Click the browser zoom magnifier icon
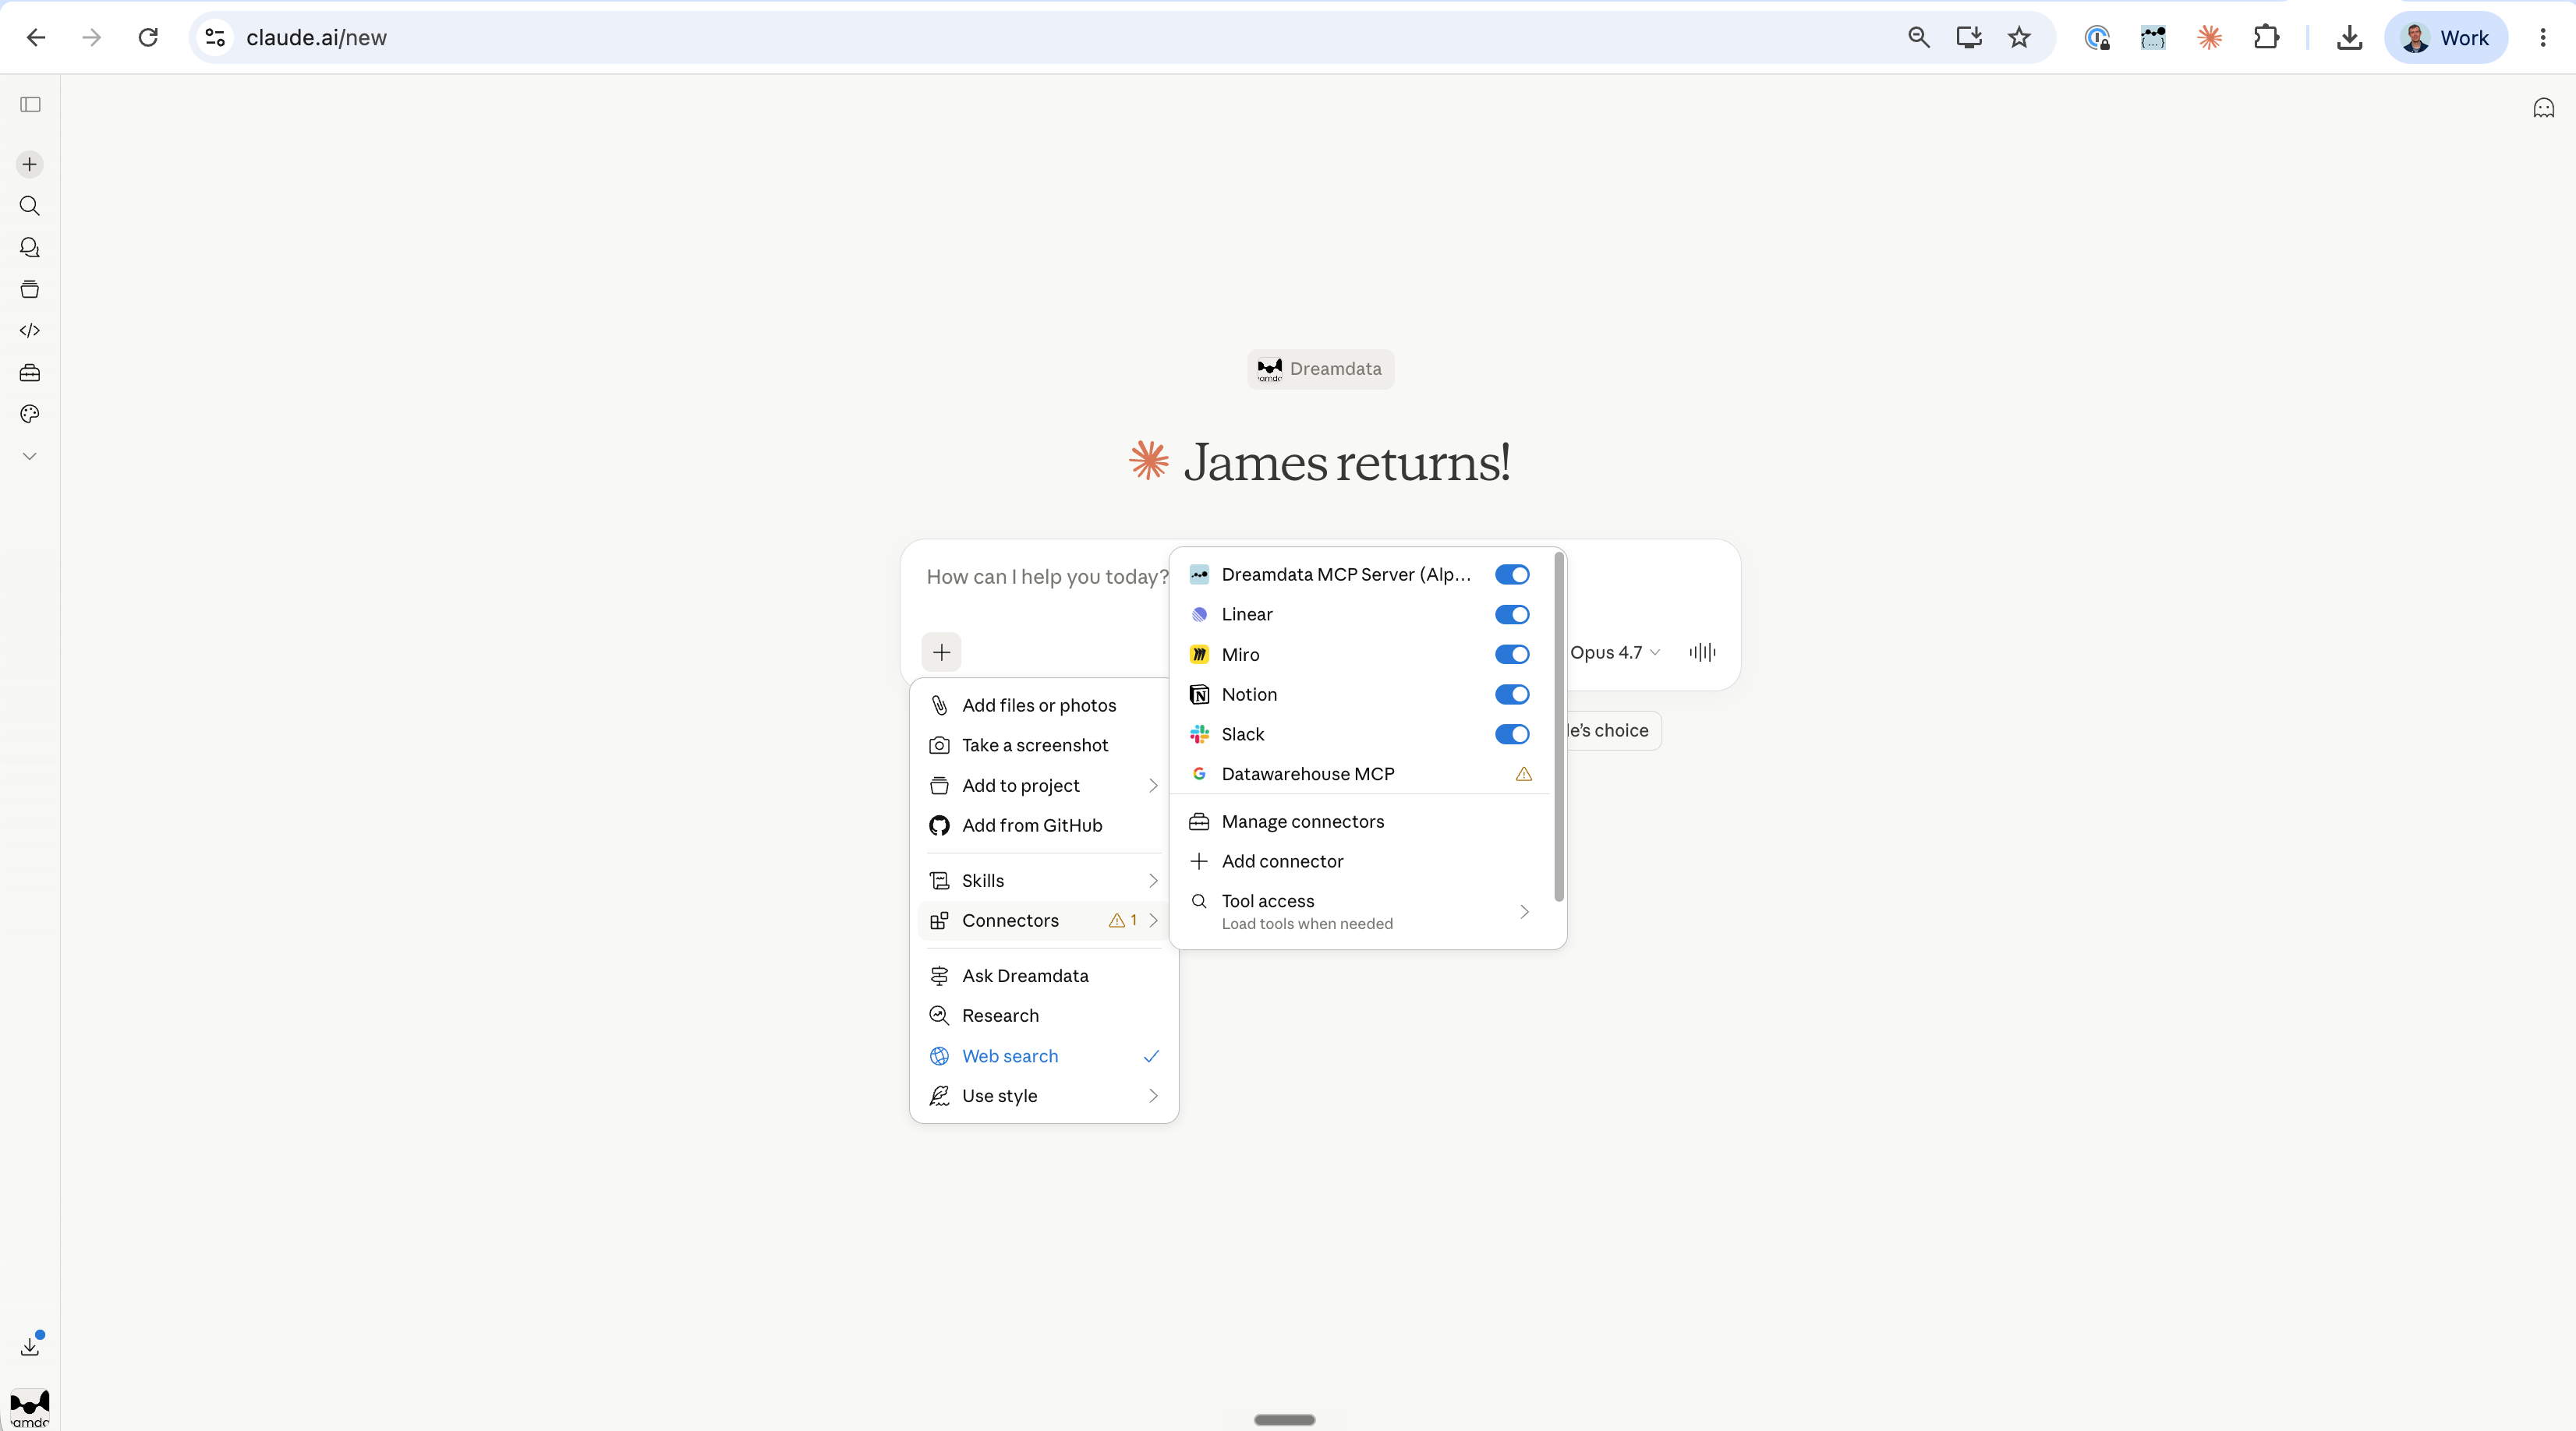The height and width of the screenshot is (1431, 2576). pos(1918,38)
